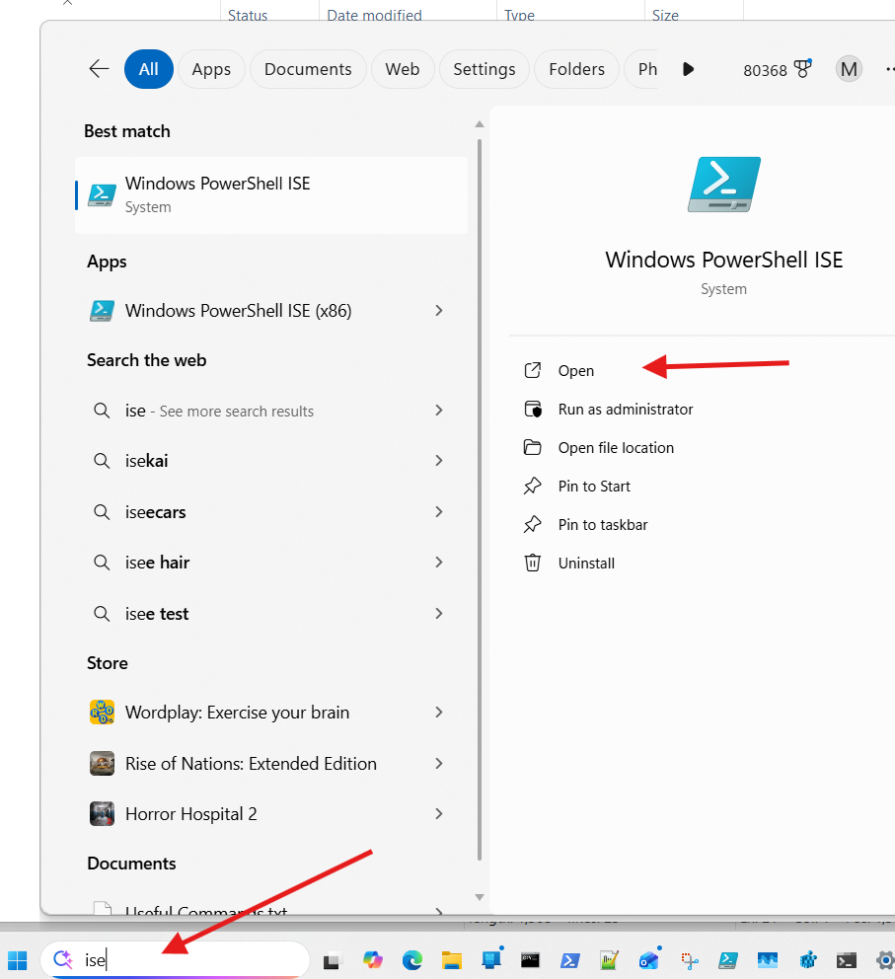This screenshot has width=895, height=979.
Task: Select 'ise - See more search results'
Action: point(219,411)
